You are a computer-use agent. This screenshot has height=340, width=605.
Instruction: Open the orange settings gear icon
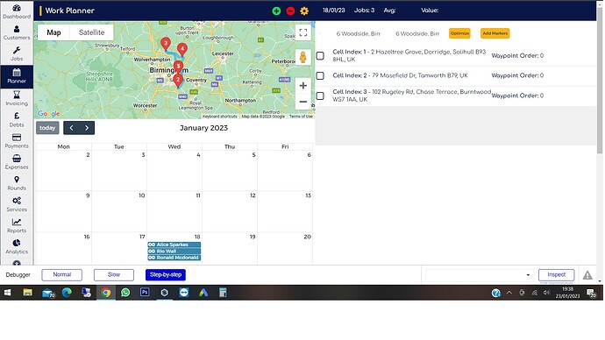coord(304,11)
